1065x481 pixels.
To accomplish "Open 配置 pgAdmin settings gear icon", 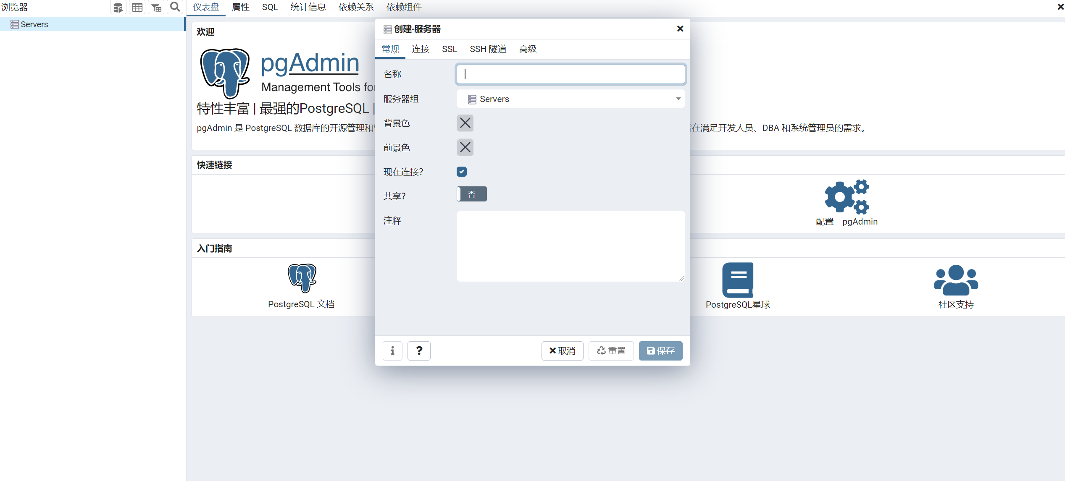I will pos(846,197).
